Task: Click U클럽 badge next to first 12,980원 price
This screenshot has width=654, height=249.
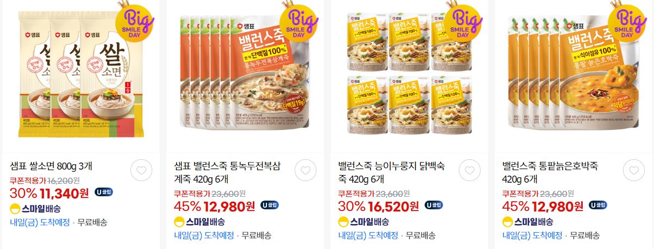Action: [x=269, y=205]
